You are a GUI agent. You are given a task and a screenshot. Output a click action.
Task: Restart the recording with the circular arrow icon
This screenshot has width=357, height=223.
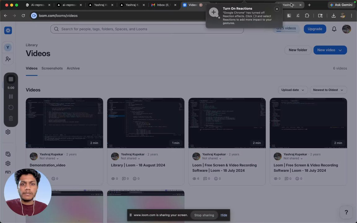11,107
